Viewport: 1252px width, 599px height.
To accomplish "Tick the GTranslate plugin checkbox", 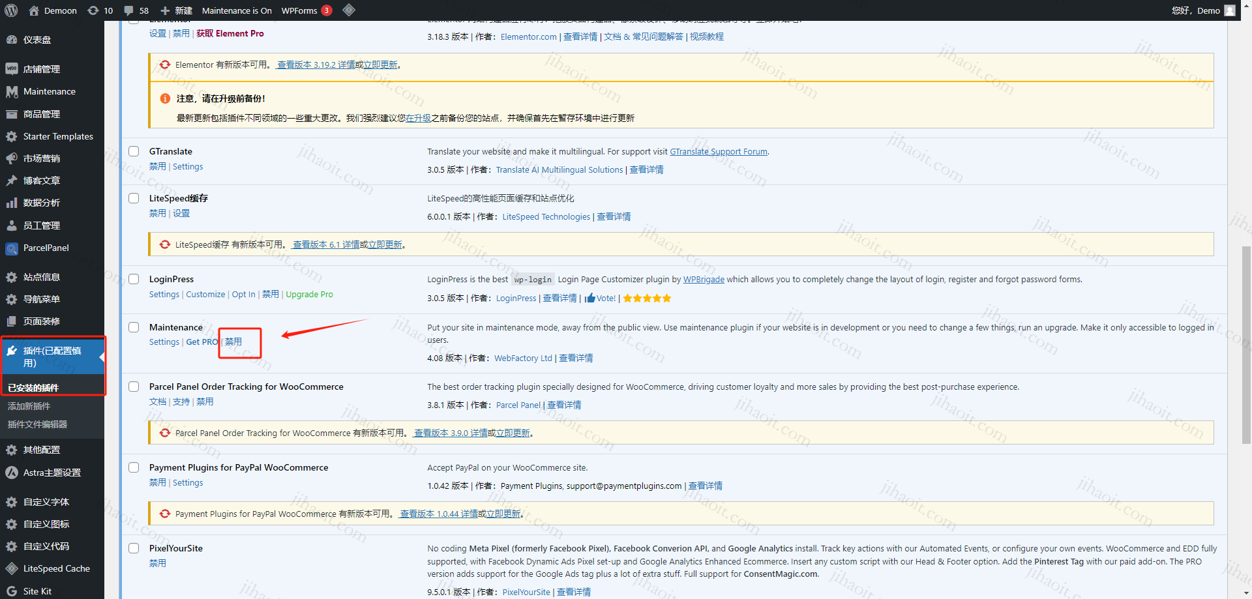I will [x=134, y=151].
